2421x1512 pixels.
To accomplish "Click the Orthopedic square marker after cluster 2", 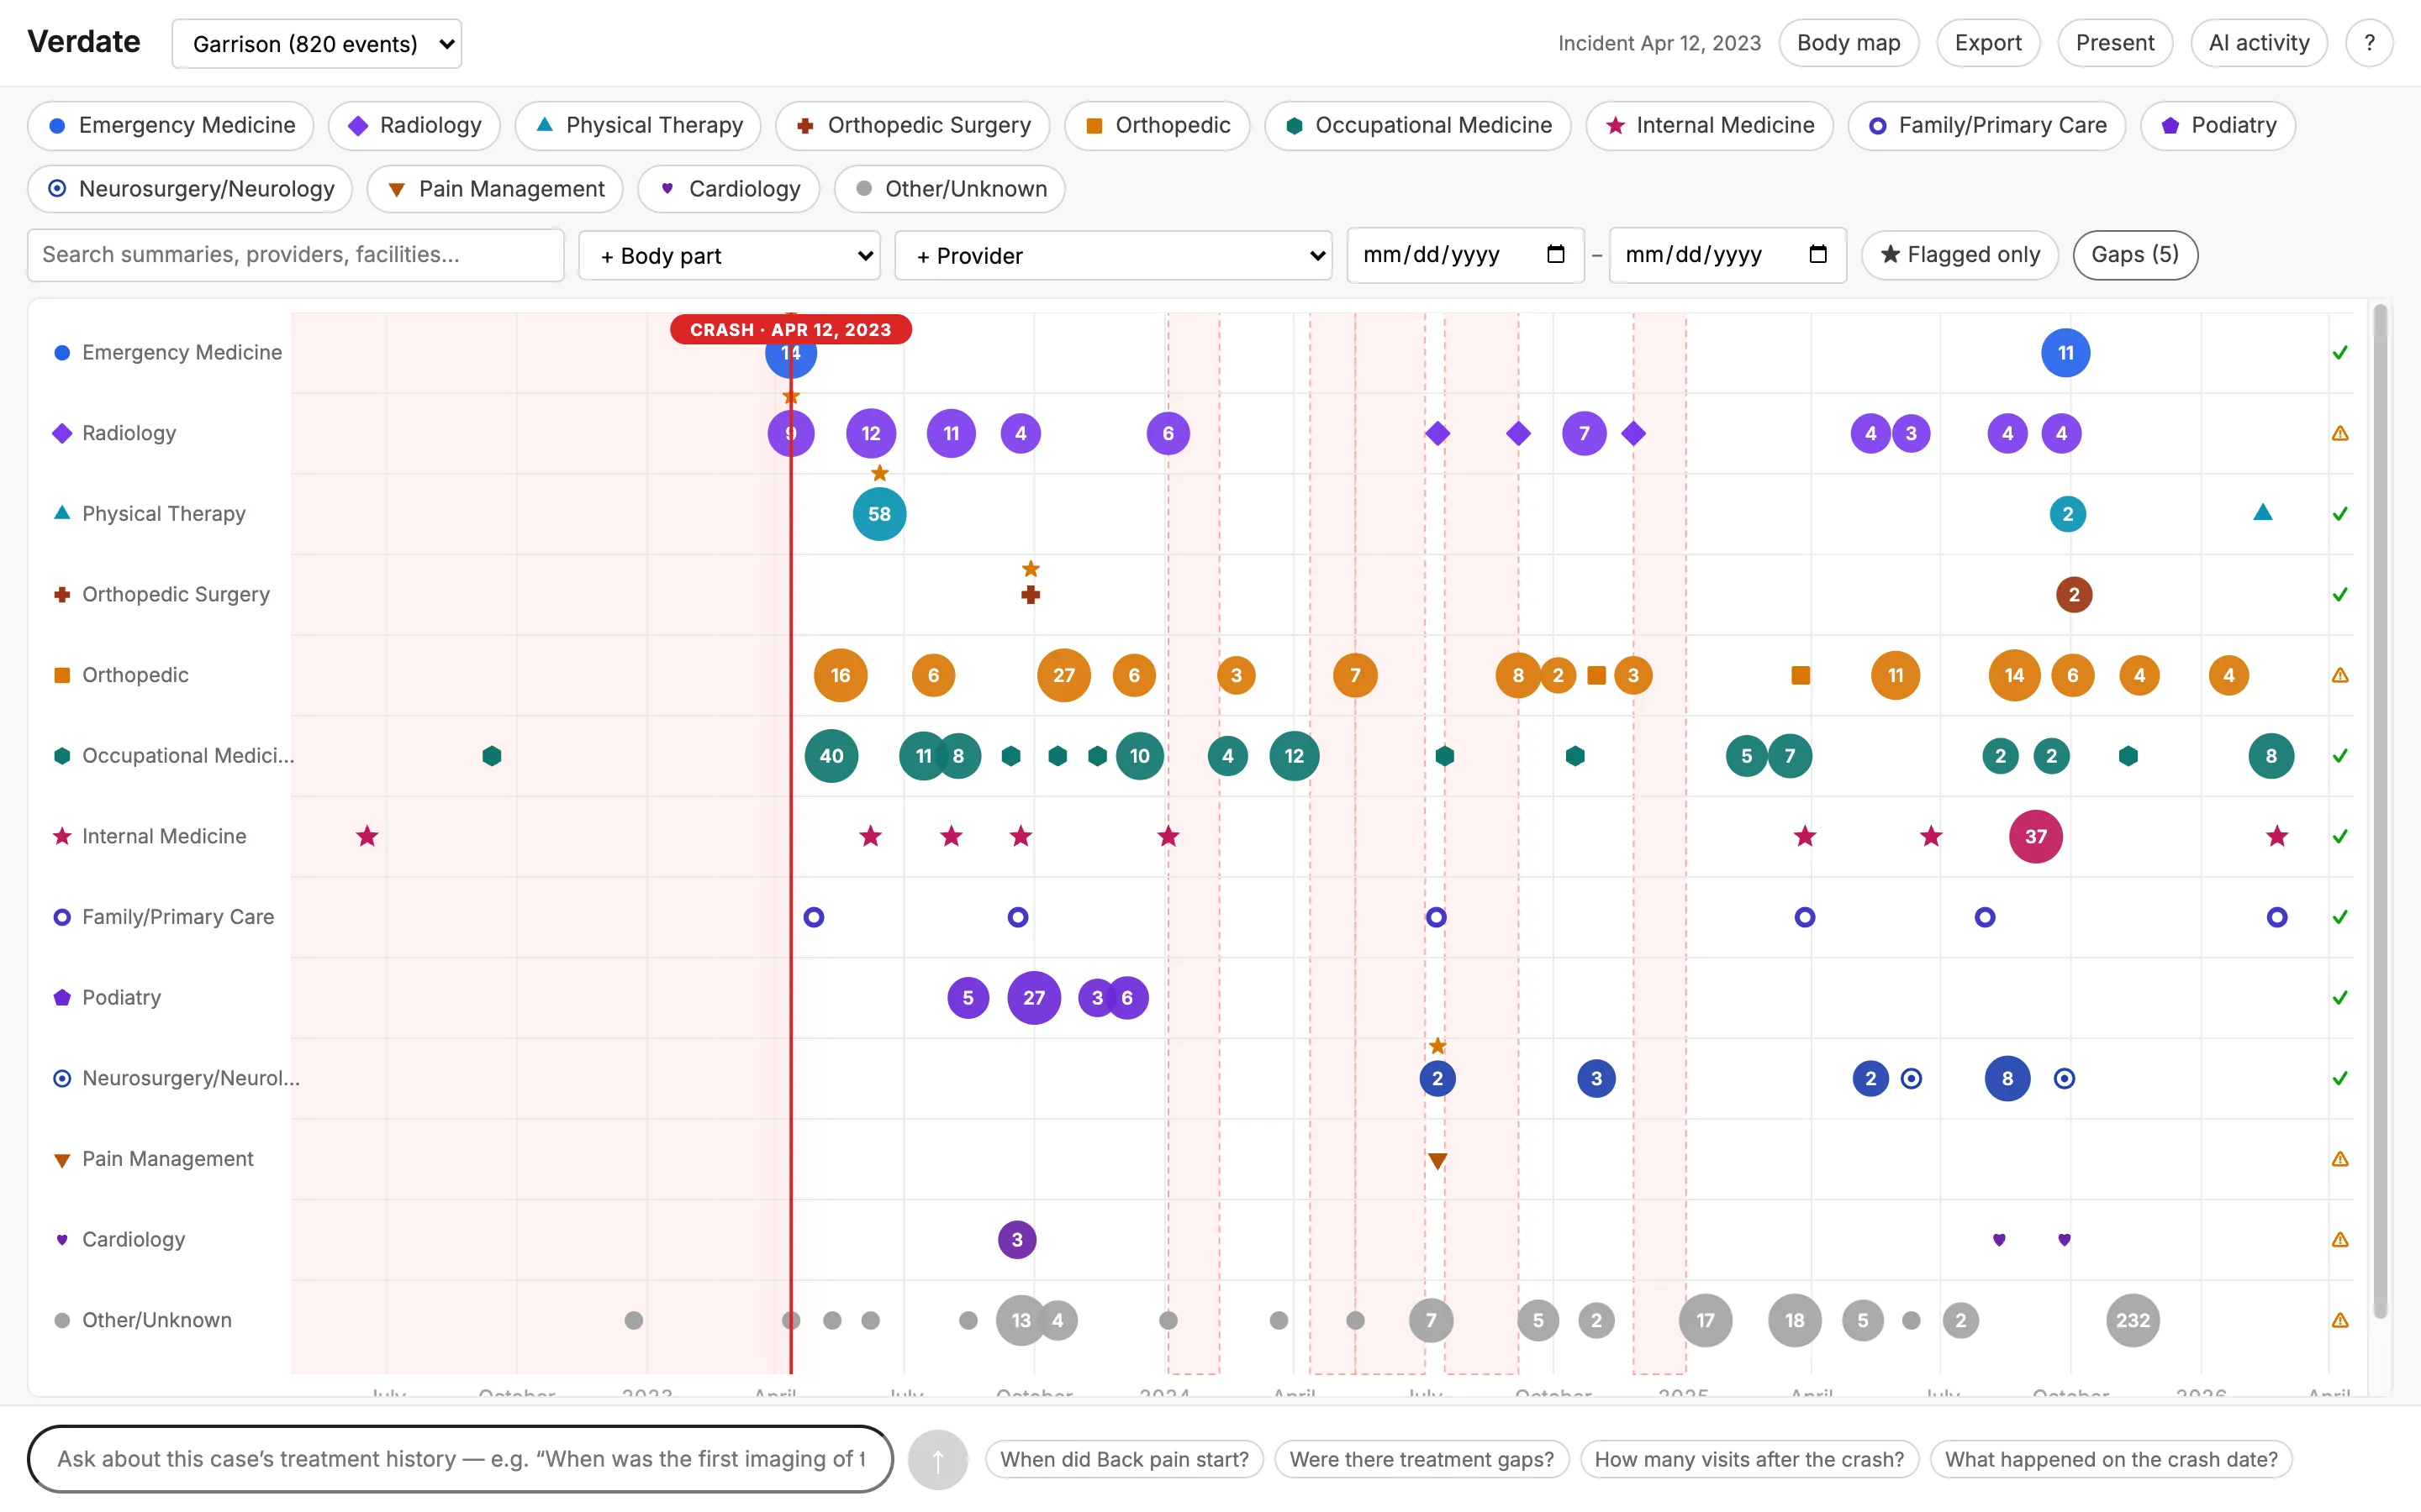I will point(1596,676).
